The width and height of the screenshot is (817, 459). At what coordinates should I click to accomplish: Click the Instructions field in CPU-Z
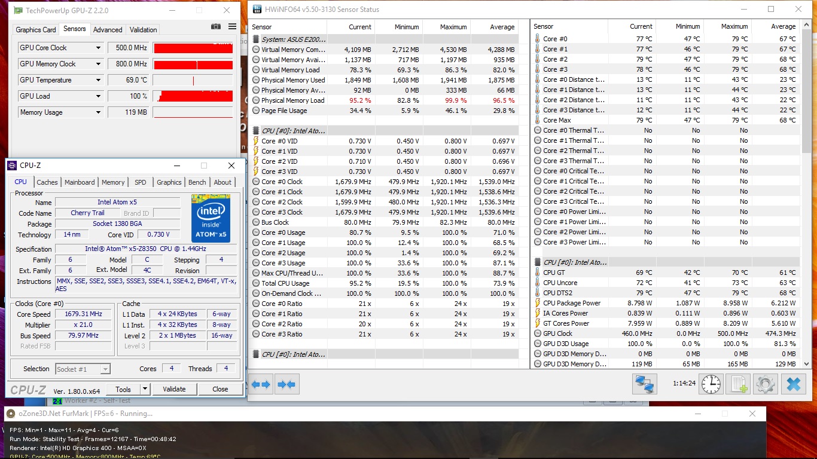147,285
